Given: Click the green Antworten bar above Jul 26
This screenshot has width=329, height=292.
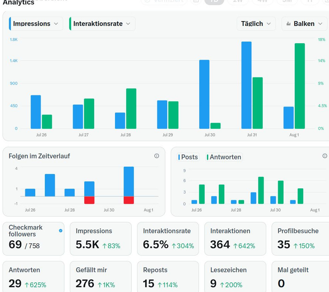Looking at the screenshot, I should click(202, 194).
